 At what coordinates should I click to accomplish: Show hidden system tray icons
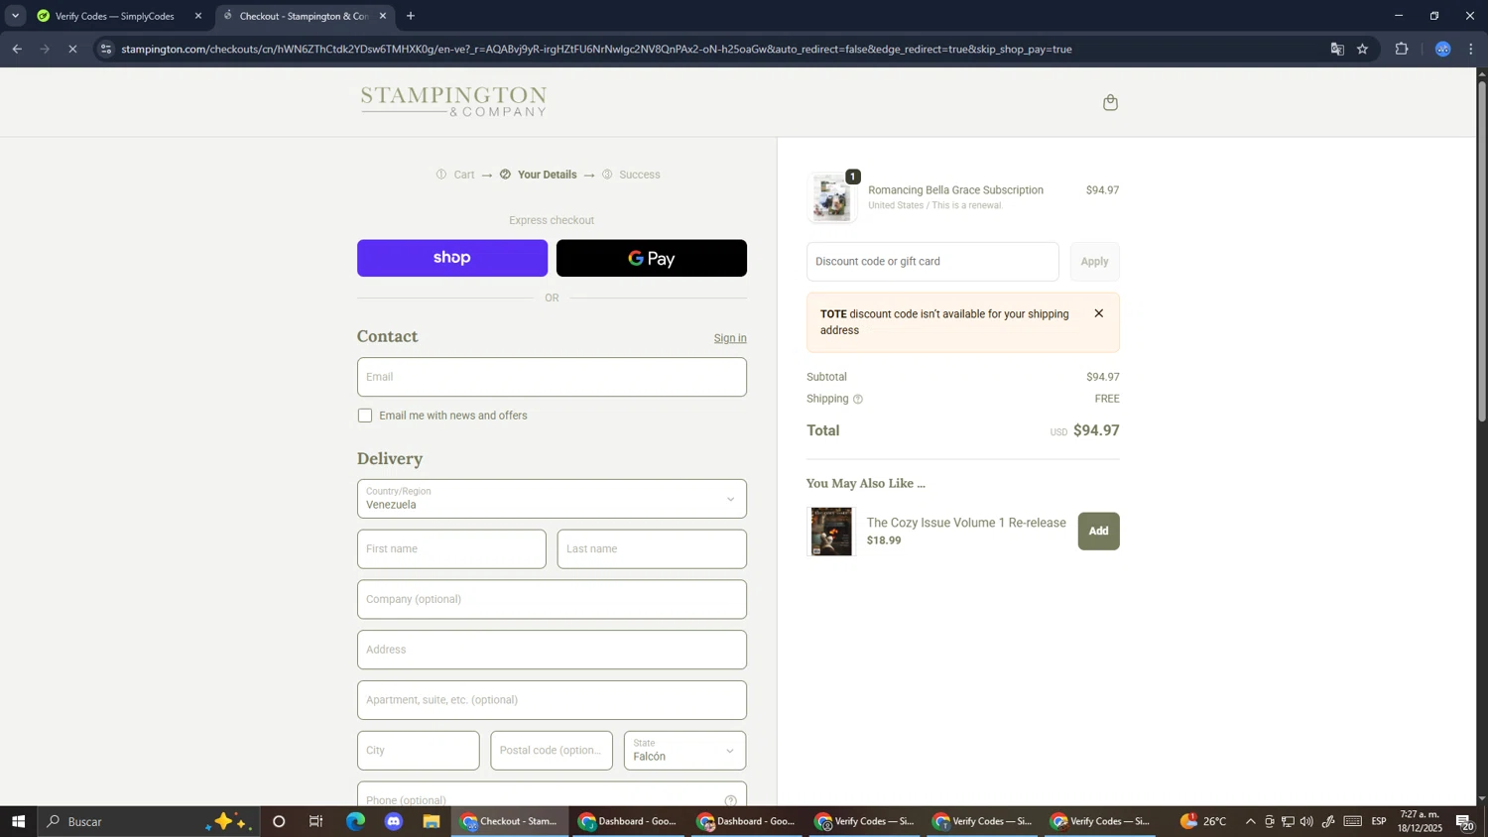(1250, 822)
